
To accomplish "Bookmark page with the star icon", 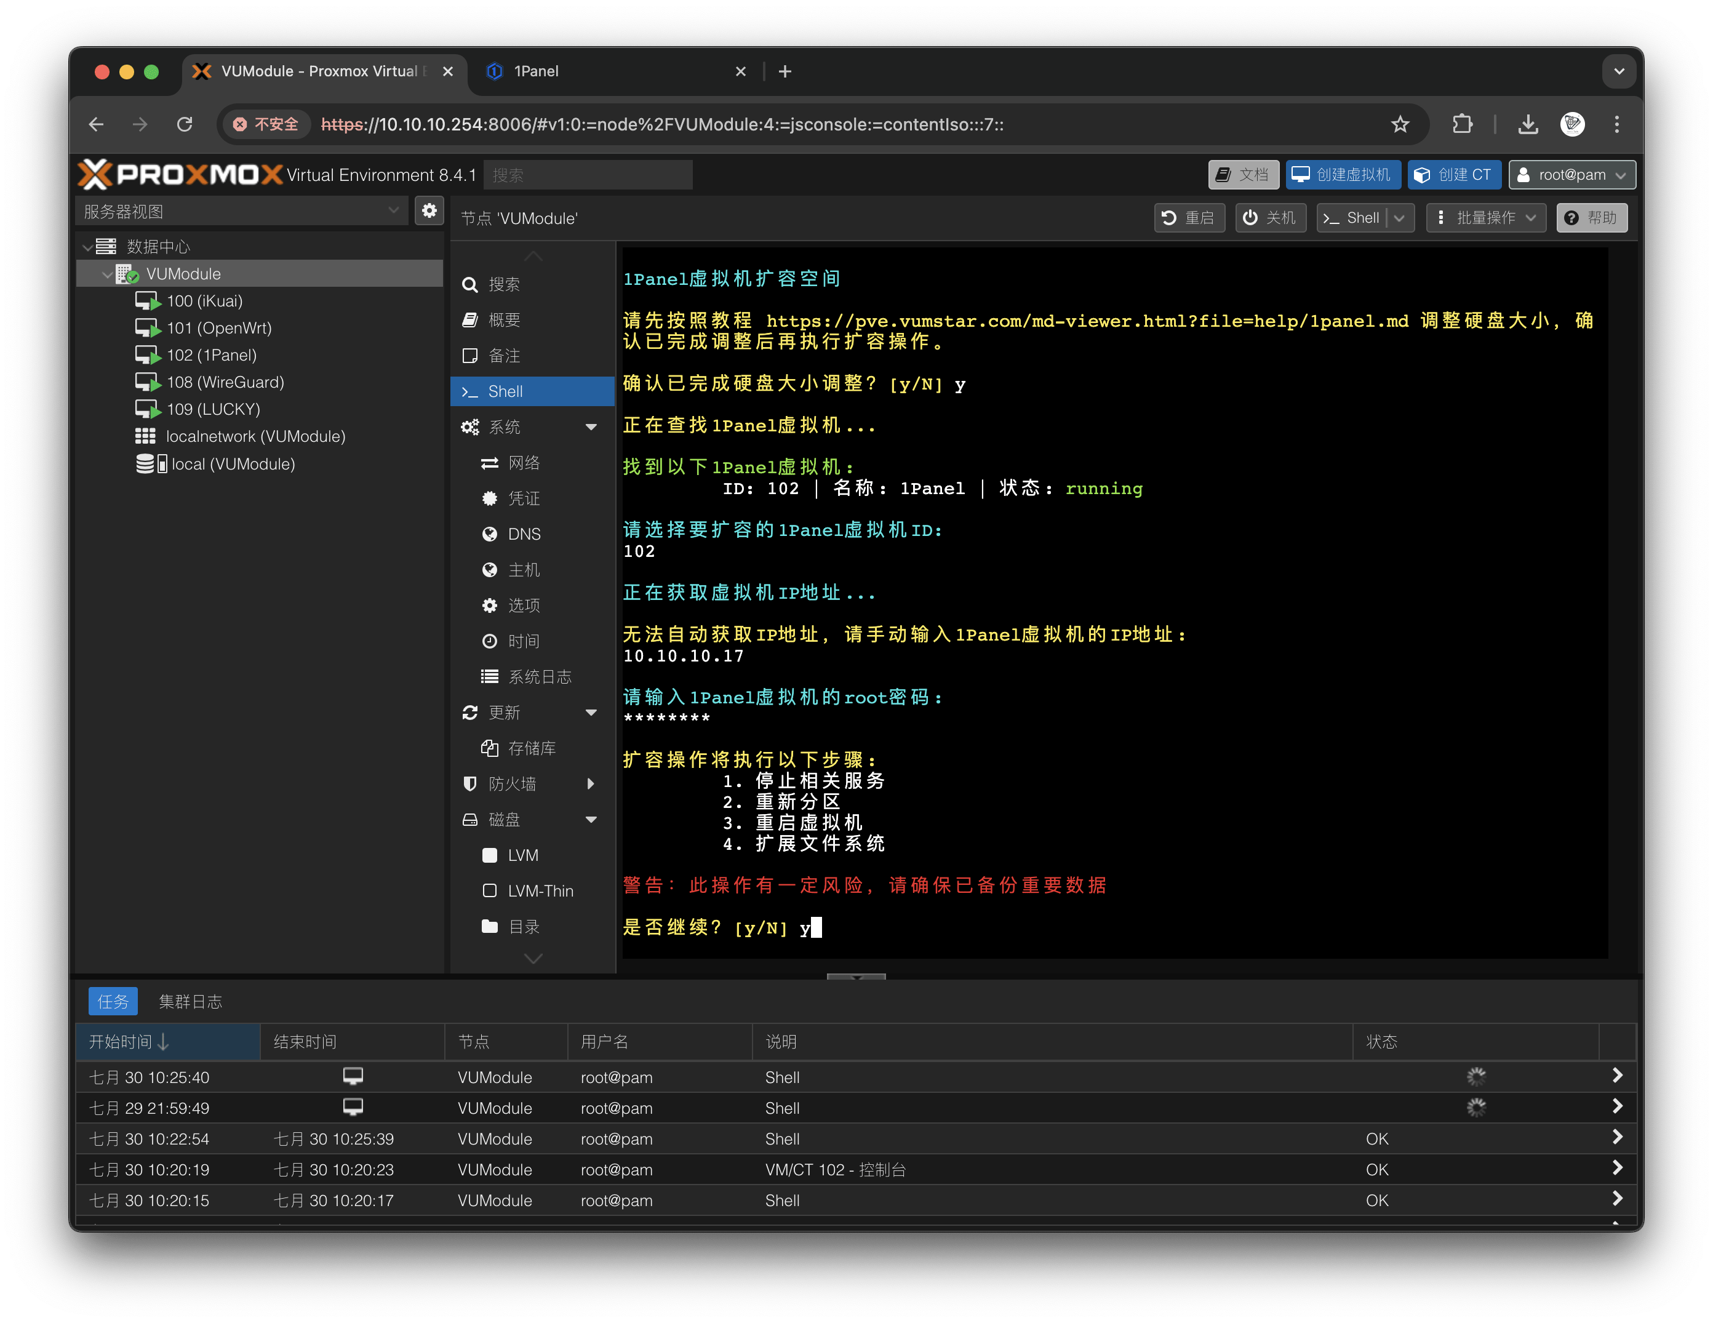I will coord(1399,125).
